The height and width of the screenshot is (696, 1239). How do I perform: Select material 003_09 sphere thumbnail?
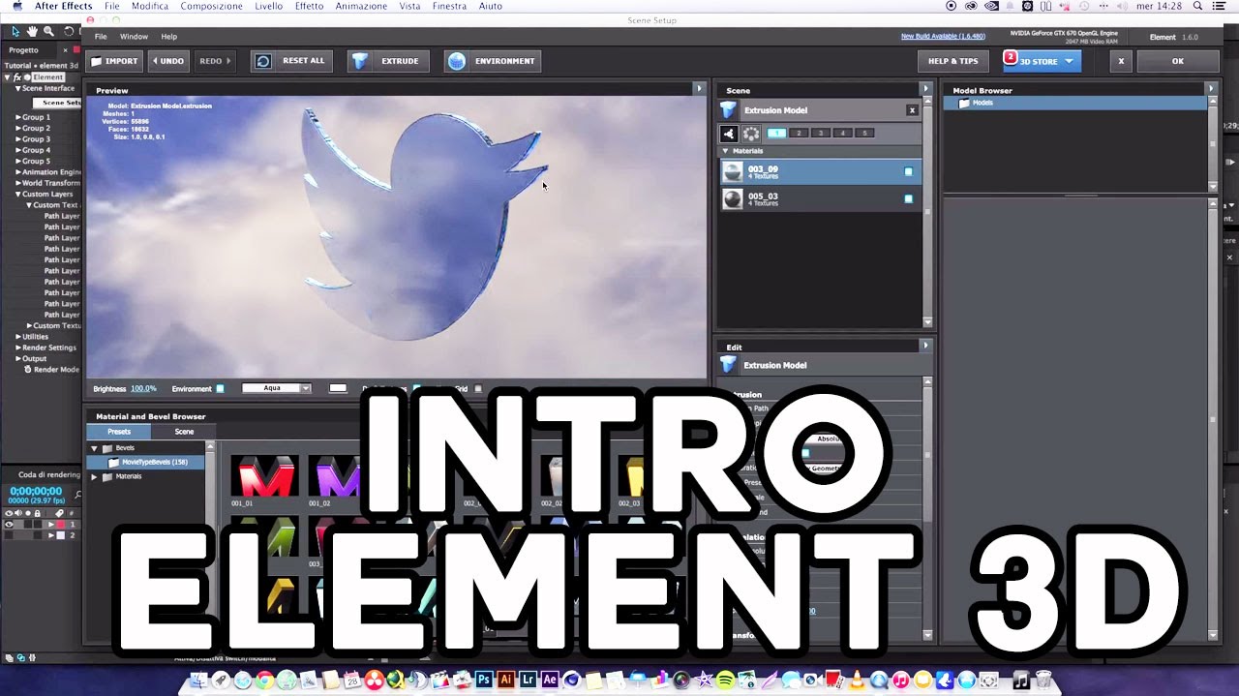733,172
